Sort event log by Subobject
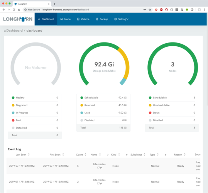The width and height of the screenshot is (208, 193). coord(144,154)
